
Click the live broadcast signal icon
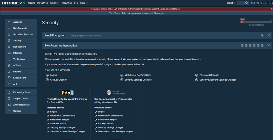click(253, 3)
